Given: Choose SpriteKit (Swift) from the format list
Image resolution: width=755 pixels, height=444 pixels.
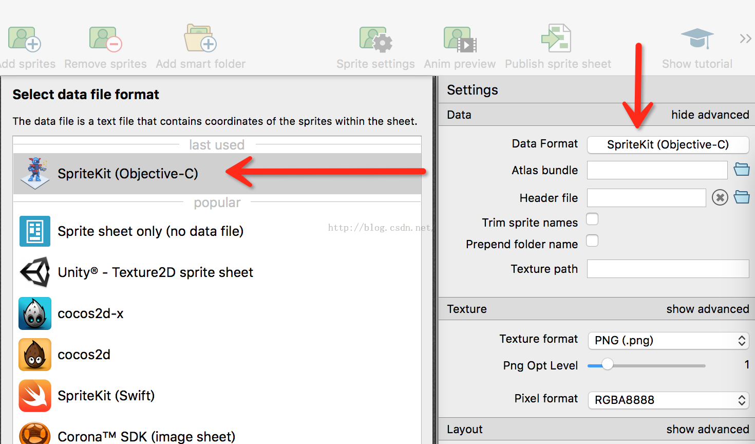Looking at the screenshot, I should coord(106,396).
